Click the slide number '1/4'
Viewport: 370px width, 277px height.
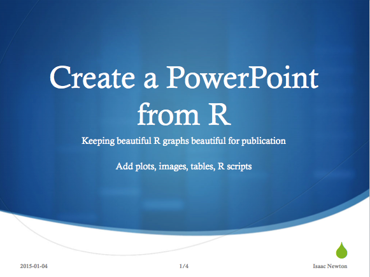coord(184,266)
